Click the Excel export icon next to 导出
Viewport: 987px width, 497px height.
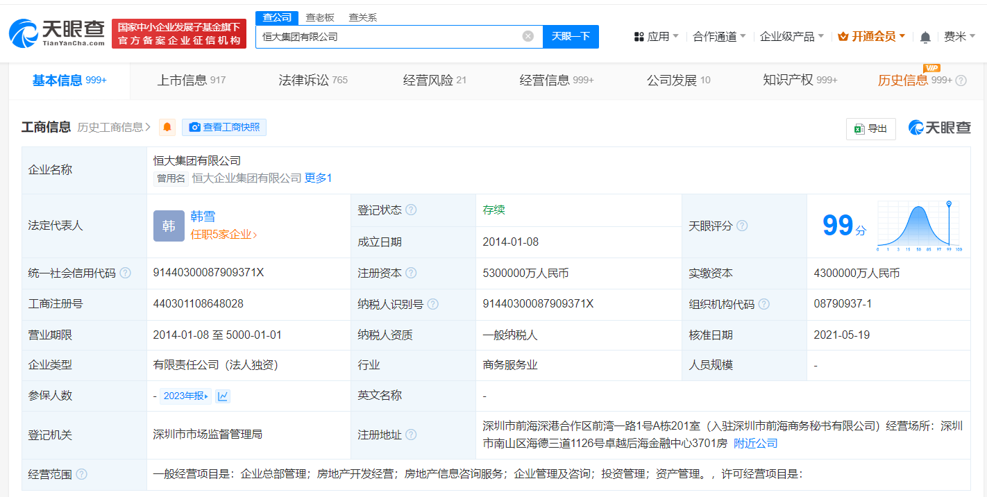[x=861, y=129]
